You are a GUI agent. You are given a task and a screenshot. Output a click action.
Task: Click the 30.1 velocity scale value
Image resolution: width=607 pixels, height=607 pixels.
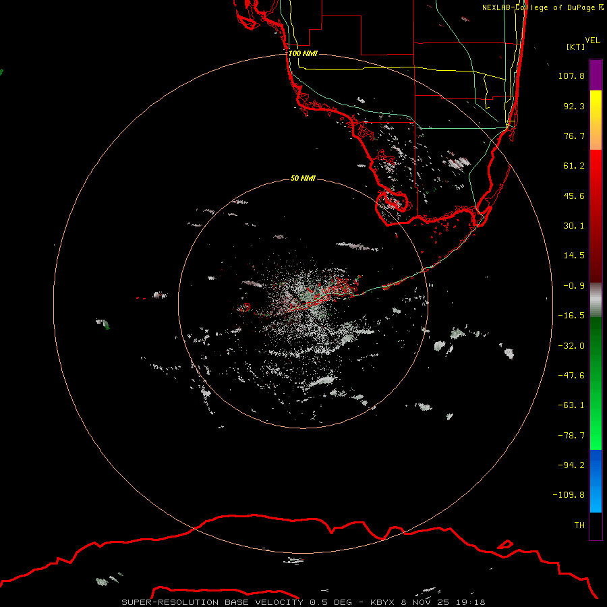[574, 226]
